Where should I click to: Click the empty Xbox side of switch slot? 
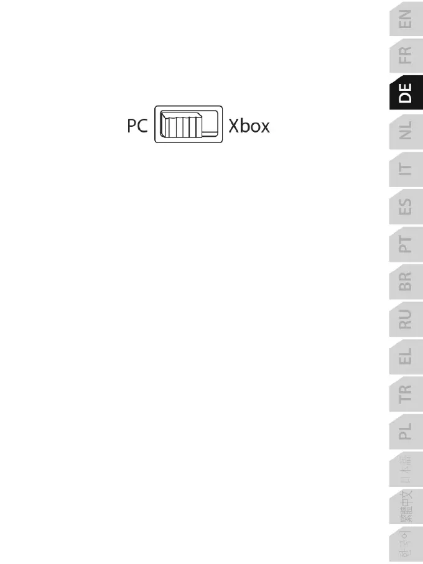pos(210,124)
